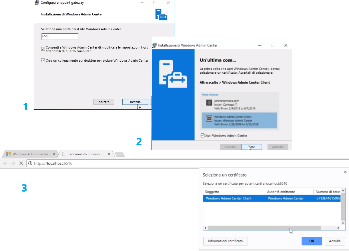Minimize the Installazione di Windows Admin Center window
Image resolution: width=349 pixels, height=251 pixels.
(x=260, y=45)
